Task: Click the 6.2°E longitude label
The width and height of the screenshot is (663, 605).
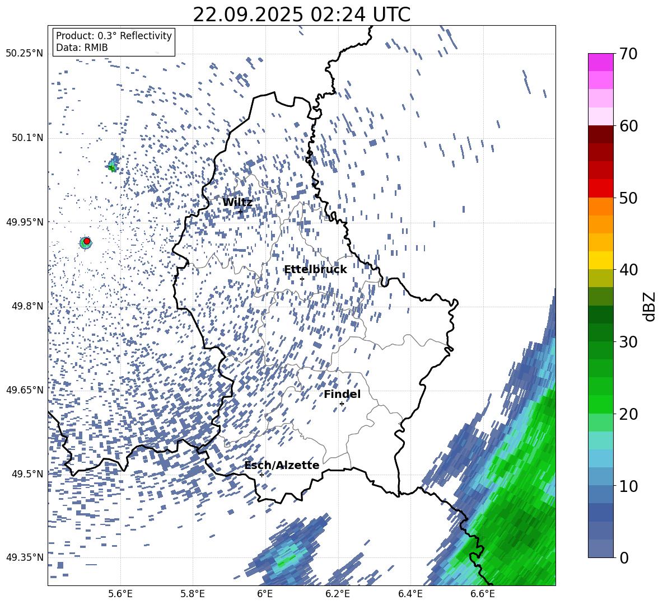Action: tap(338, 594)
